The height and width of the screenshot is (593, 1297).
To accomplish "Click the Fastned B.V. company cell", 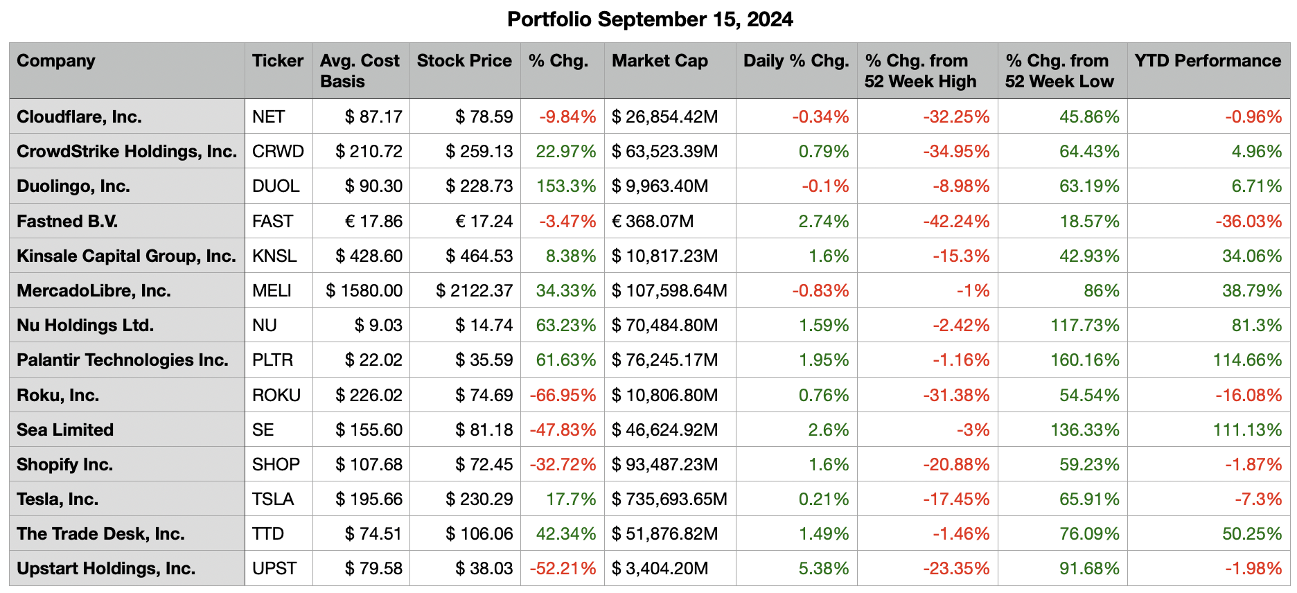I will click(x=67, y=222).
